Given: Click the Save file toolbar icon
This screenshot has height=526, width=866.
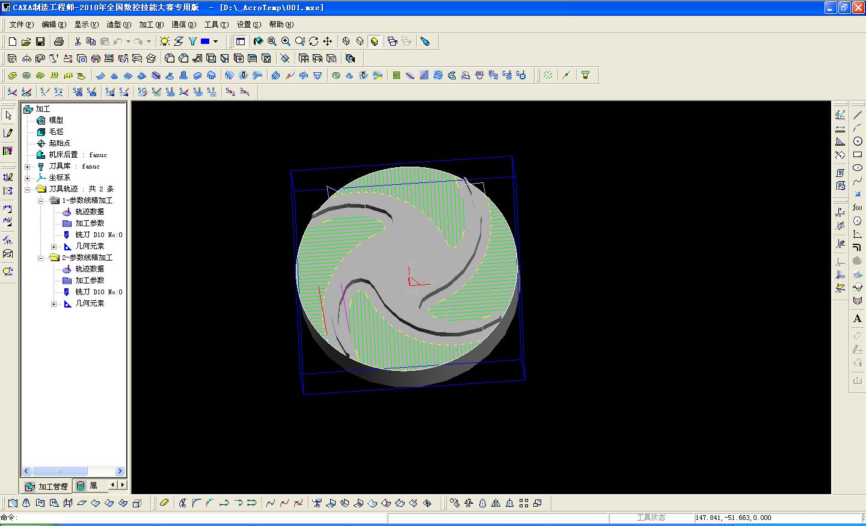Looking at the screenshot, I should [40, 42].
